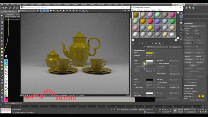The width and height of the screenshot is (208, 117).
Task: Open reflection Affect channels dropdown
Action: tap(175, 74)
